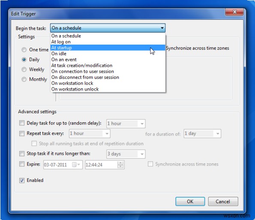Open the duration 1 day dropdown
255x220 pixels.
202,134
